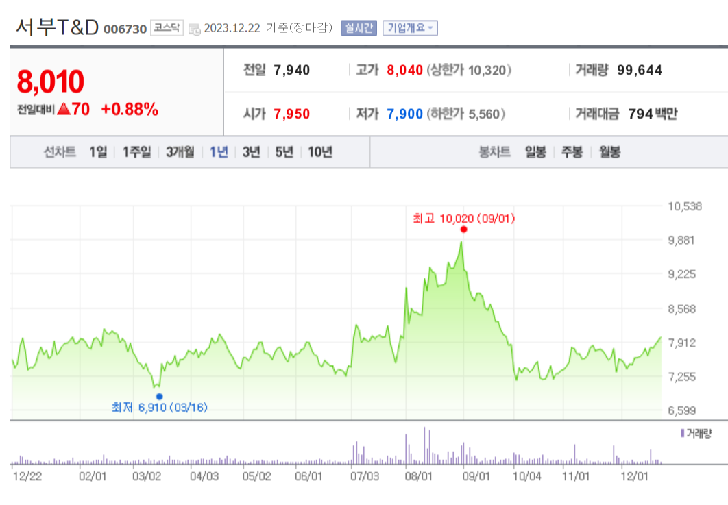Click the 10,538 y-axis price label
The height and width of the screenshot is (505, 728).
(685, 206)
